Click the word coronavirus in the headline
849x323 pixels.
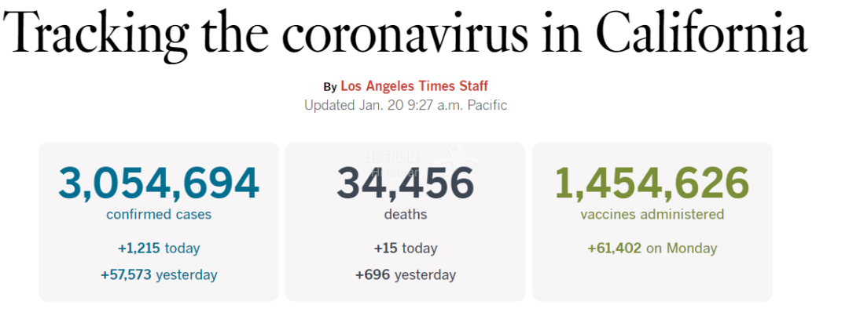point(404,37)
